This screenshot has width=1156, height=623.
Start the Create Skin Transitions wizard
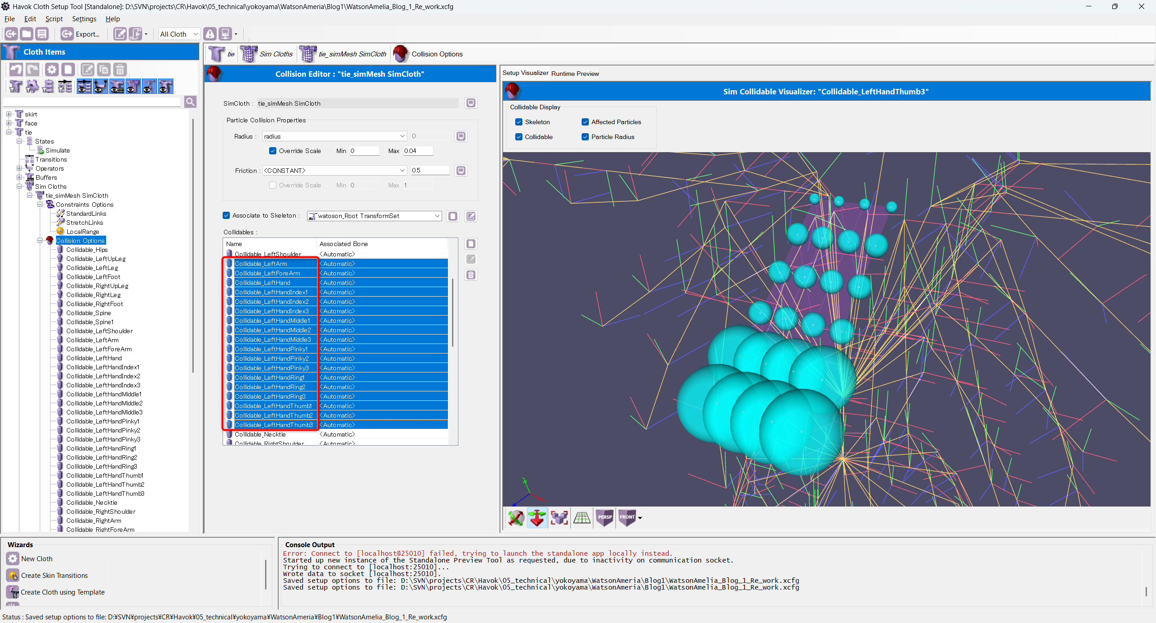[x=47, y=576]
